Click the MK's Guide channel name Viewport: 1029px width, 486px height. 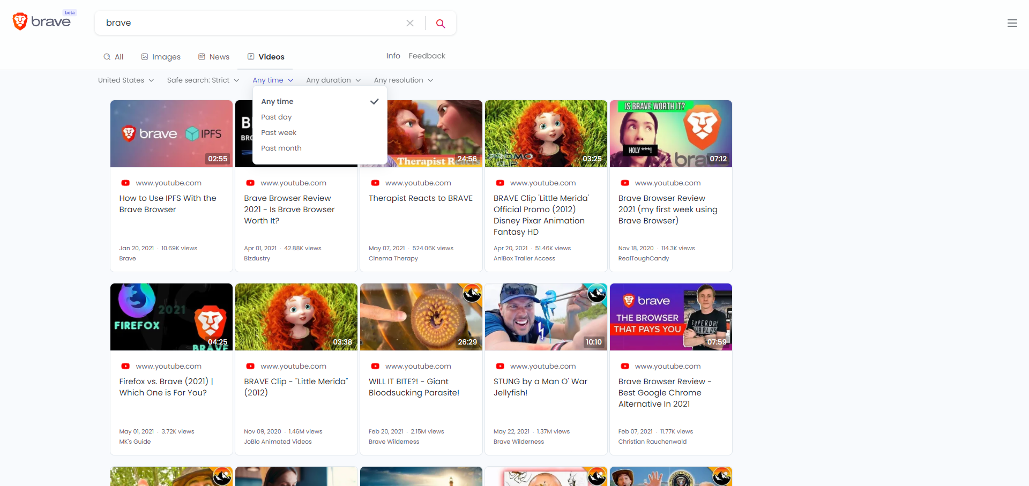[135, 442]
